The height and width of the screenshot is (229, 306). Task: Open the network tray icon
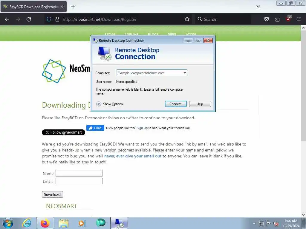click(261, 223)
